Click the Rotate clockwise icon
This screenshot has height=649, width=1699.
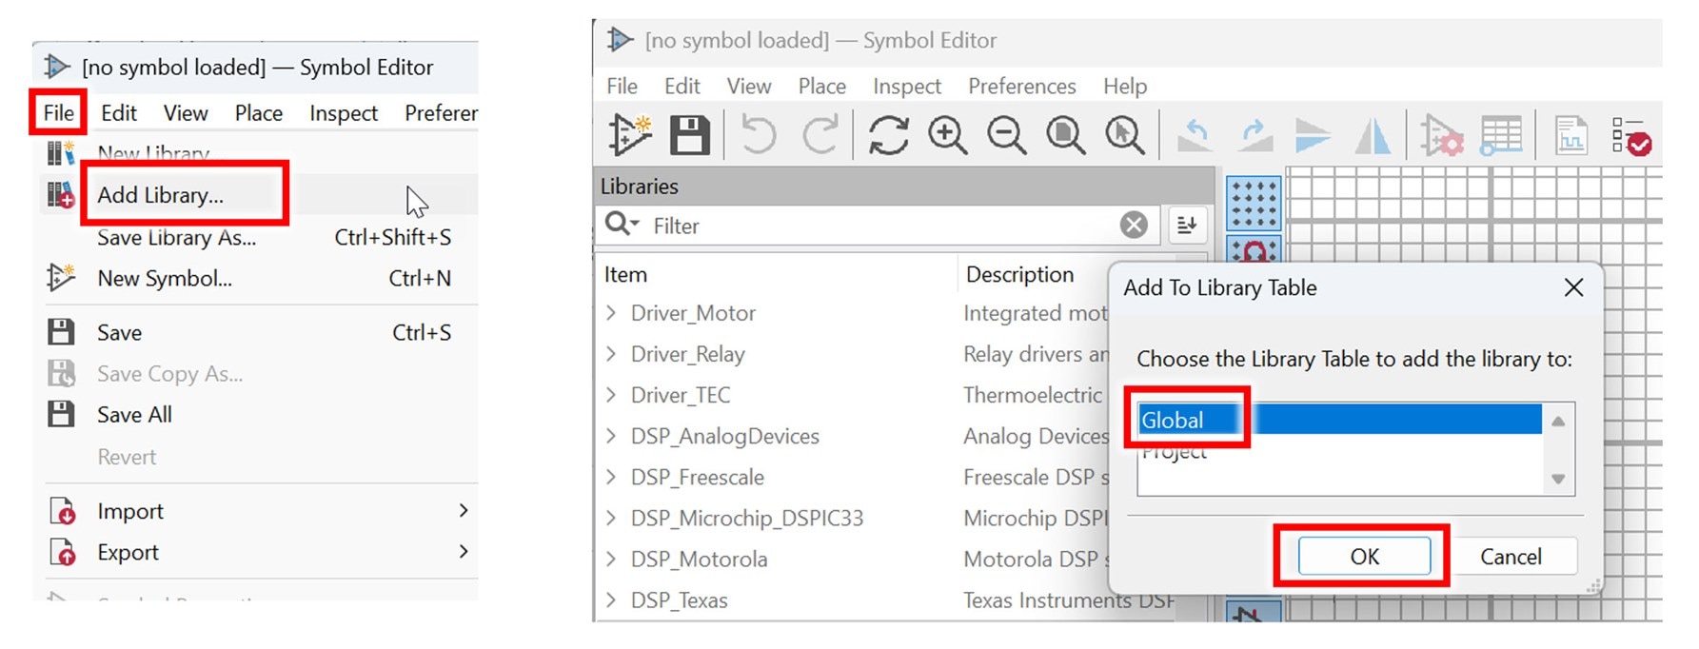pyautogui.click(x=1254, y=134)
